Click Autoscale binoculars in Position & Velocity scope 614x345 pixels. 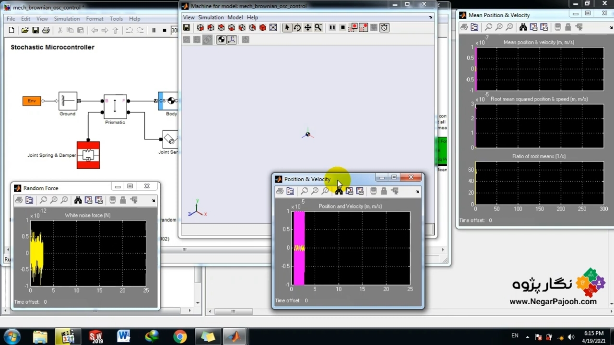[339, 191]
